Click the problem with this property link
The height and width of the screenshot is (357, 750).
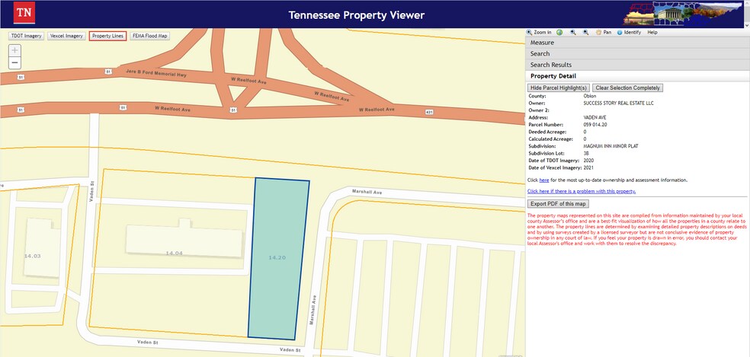(x=582, y=191)
